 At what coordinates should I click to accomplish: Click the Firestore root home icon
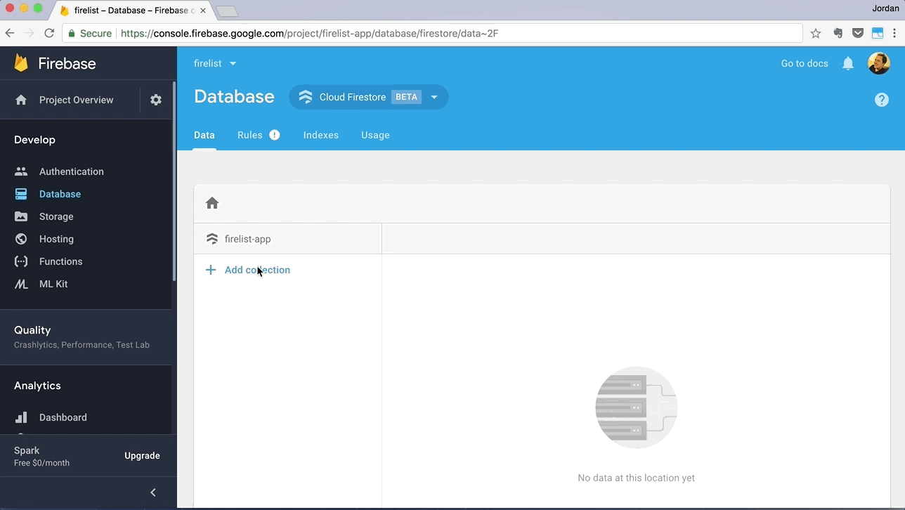(212, 203)
